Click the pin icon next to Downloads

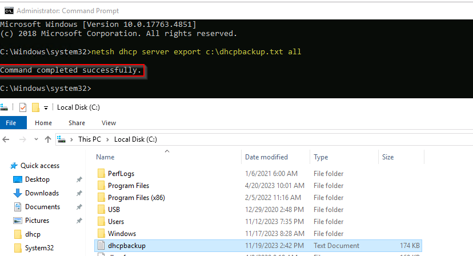(79, 193)
